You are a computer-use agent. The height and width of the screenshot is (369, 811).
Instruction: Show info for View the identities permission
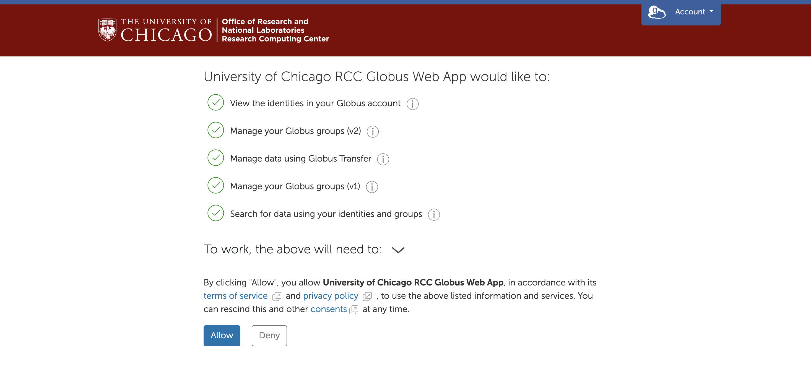[x=412, y=104]
